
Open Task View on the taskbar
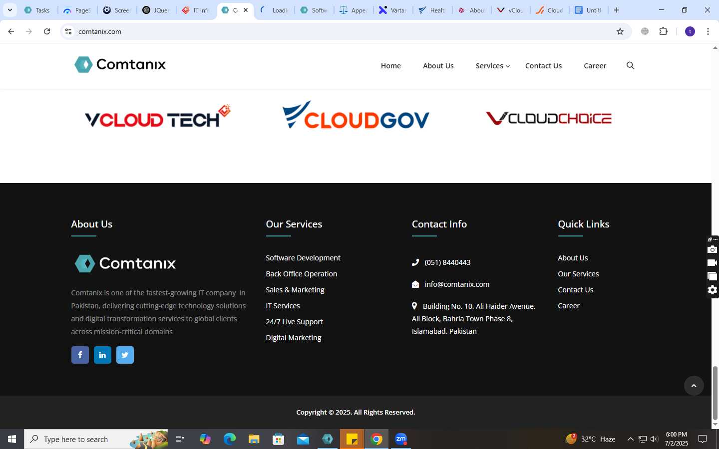[x=180, y=439]
